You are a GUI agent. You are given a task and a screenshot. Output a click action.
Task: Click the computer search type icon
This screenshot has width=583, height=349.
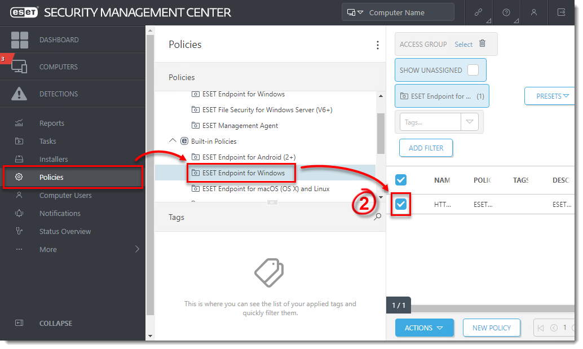(x=355, y=12)
